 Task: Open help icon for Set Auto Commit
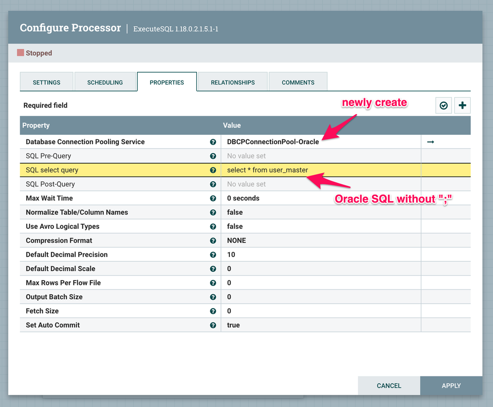(213, 325)
